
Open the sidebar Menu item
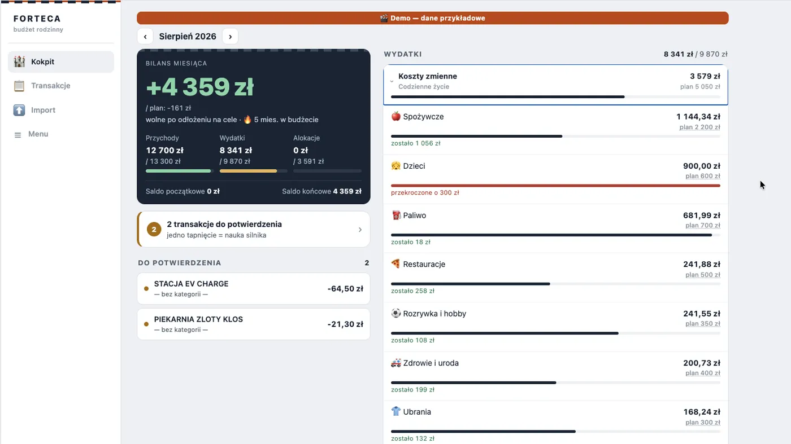(x=61, y=134)
